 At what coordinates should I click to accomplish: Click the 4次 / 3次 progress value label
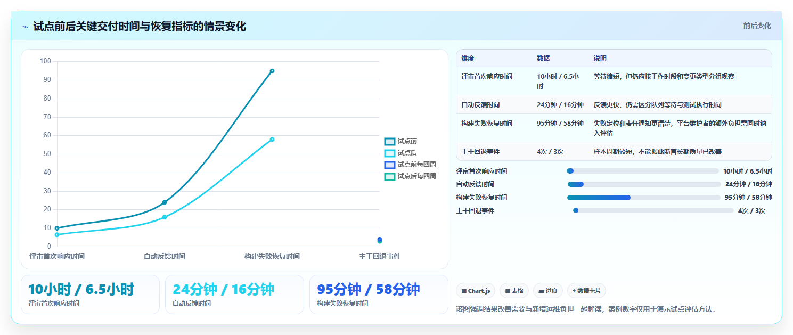coord(751,211)
